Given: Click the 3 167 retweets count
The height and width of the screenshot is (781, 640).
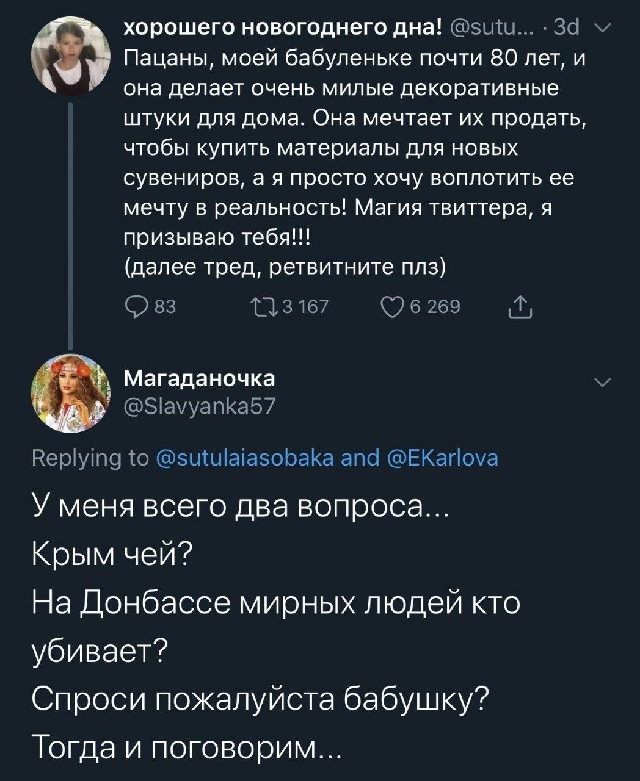Looking at the screenshot, I should click(305, 307).
